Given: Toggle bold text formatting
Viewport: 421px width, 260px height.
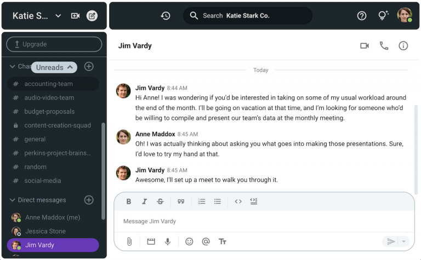Looking at the screenshot, I should click(129, 201).
